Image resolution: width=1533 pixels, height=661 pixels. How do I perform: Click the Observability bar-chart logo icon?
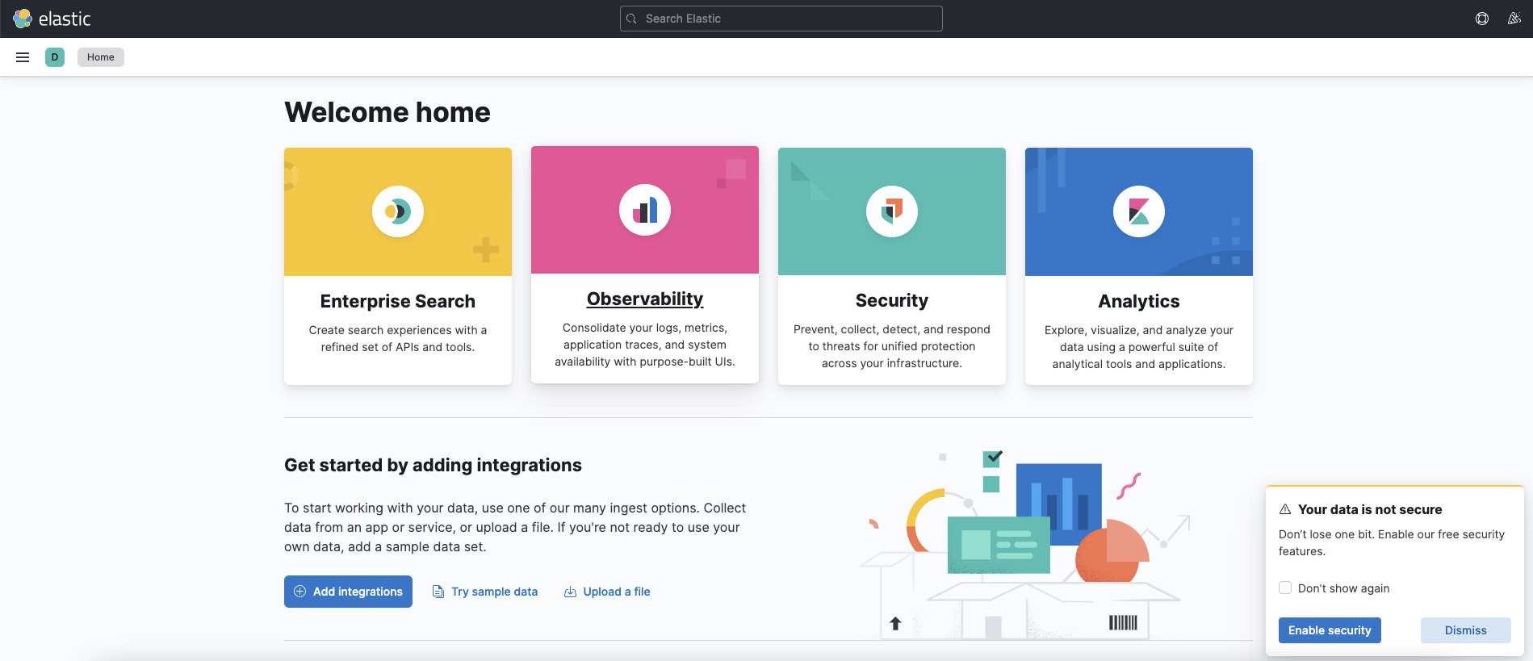click(645, 210)
